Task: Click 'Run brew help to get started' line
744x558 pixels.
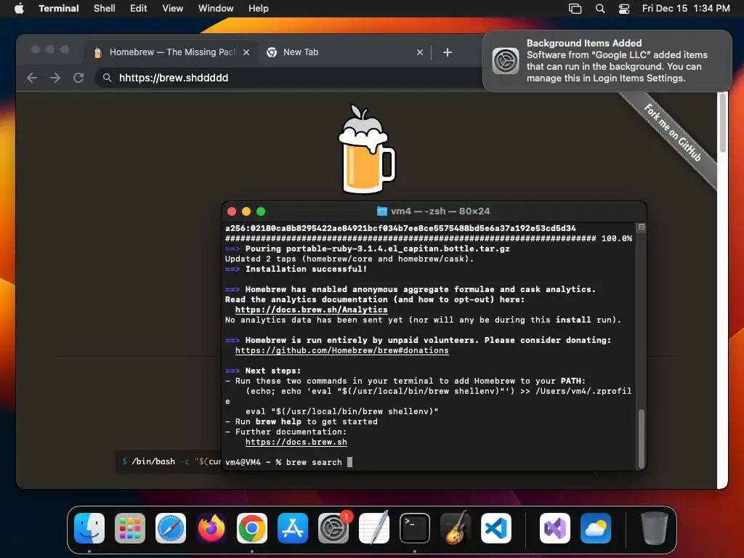Action: (x=302, y=422)
